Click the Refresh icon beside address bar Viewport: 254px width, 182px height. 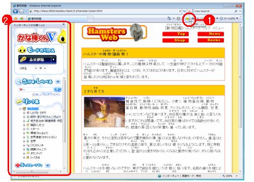pos(184,11)
